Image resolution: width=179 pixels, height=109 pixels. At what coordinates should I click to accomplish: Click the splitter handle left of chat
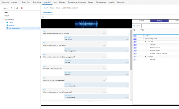40,56
